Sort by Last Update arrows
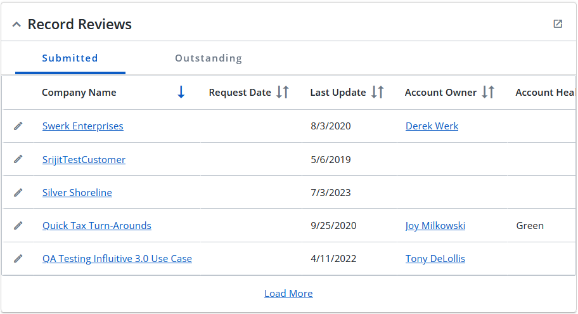This screenshot has height=314, width=578. tap(378, 92)
